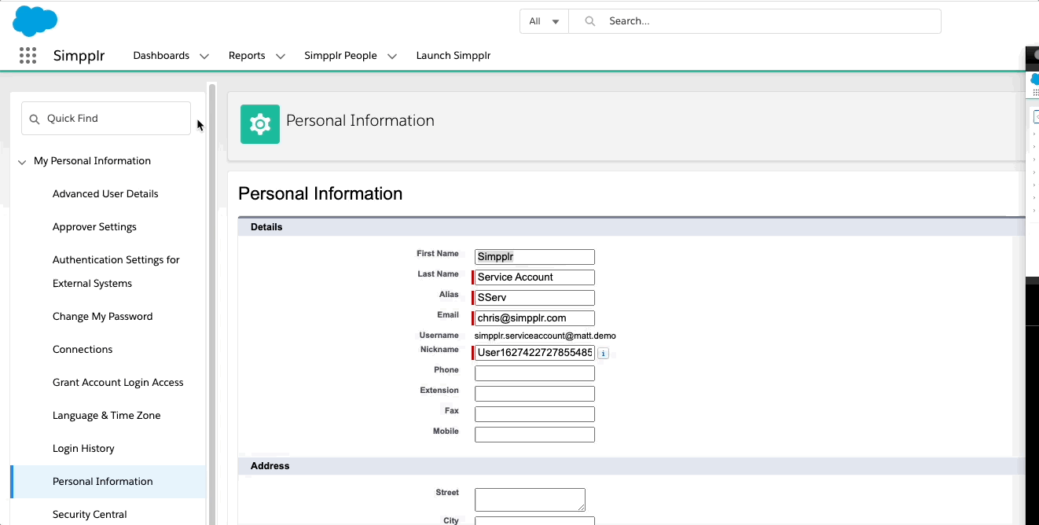Open the All search scope dropdown
Screen dimensions: 1039x525
pyautogui.click(x=544, y=21)
